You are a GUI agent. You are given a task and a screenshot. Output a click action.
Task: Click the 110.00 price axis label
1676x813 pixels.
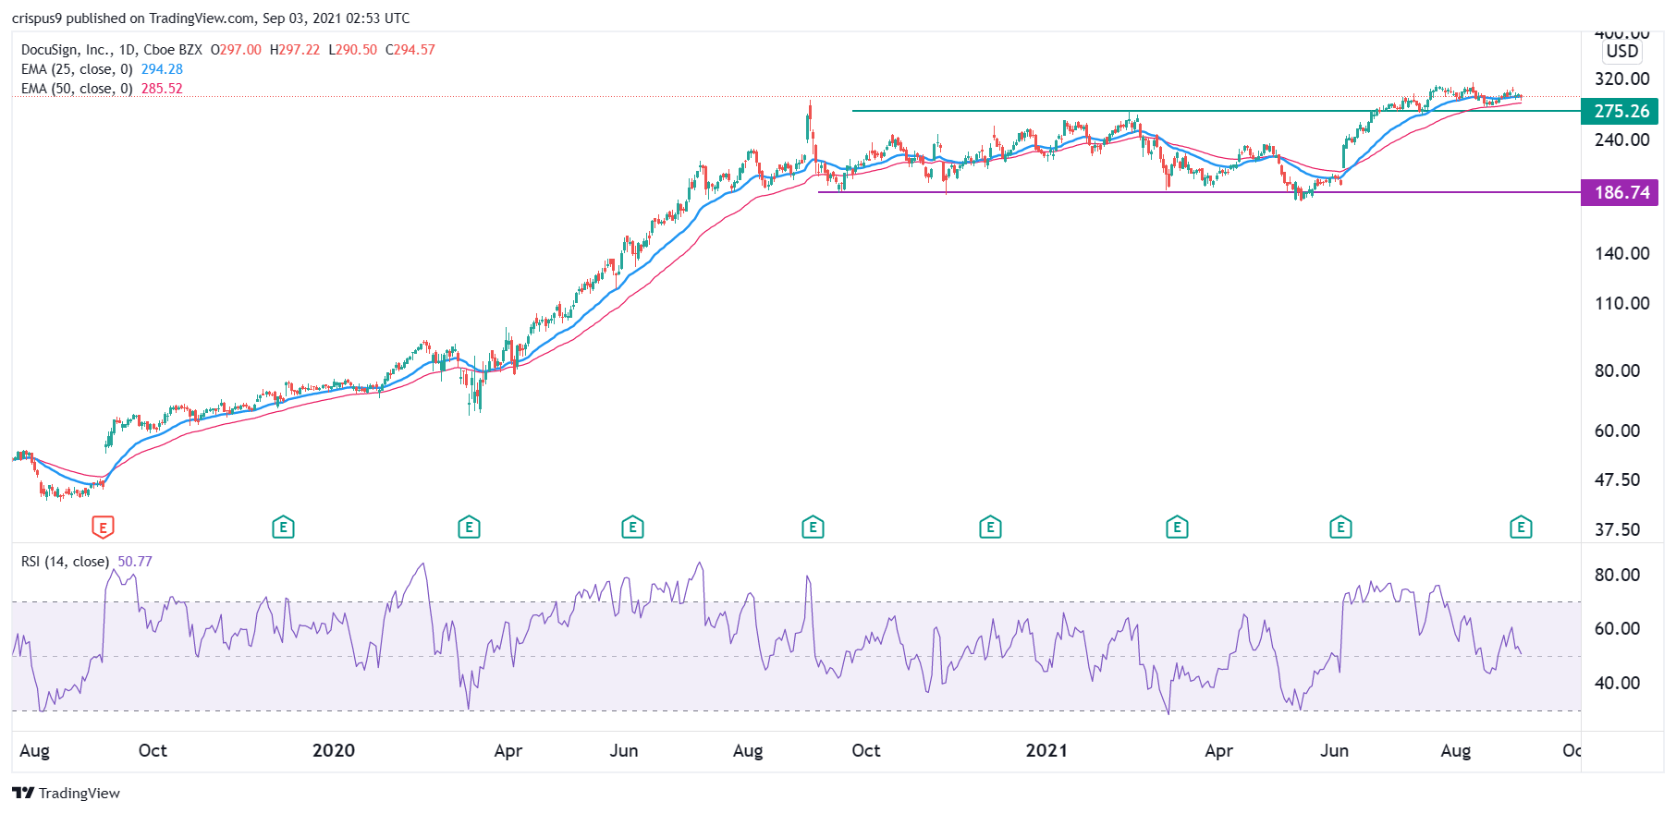1622,303
